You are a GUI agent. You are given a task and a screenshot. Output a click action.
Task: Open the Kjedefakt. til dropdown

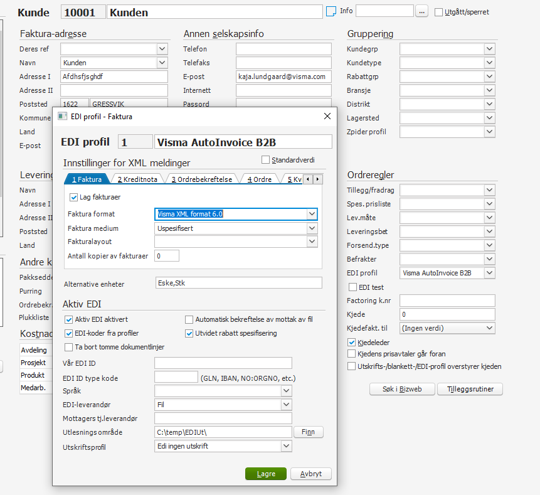pos(489,328)
